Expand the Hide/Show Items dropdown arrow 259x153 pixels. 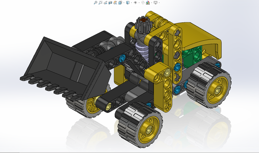(x=139, y=3)
